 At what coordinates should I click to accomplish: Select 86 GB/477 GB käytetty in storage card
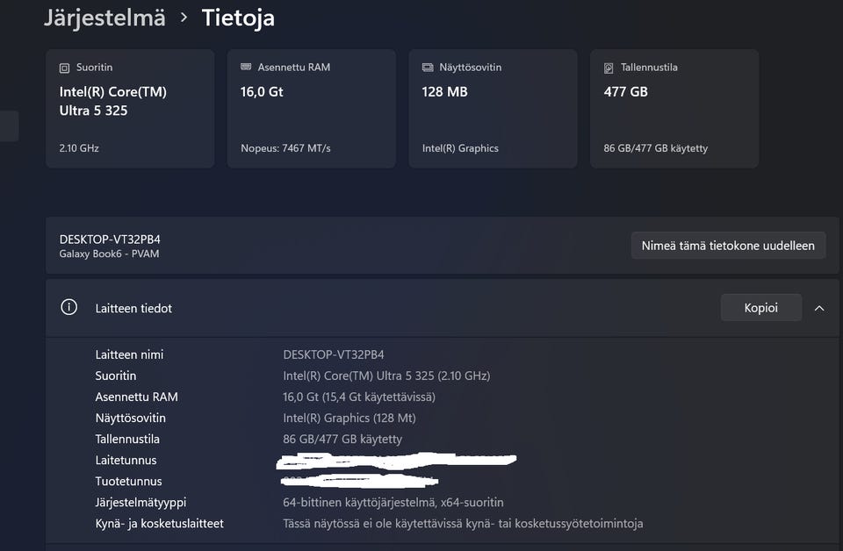pos(655,148)
